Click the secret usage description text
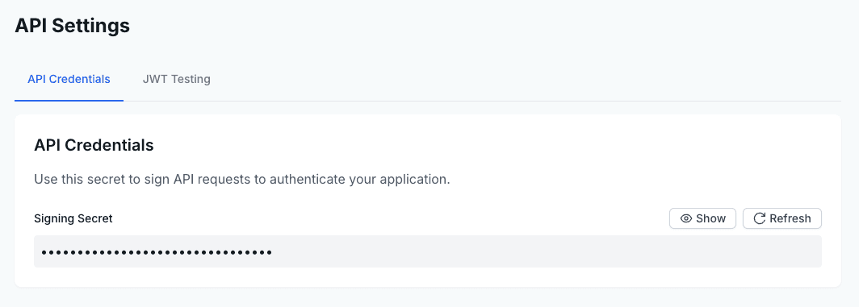Viewport: 859px width, 307px height. (242, 180)
